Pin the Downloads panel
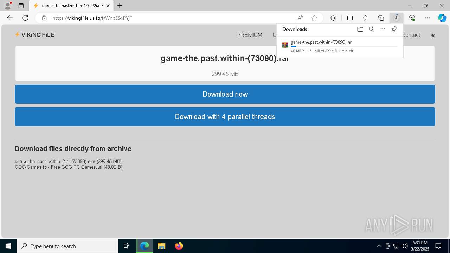This screenshot has height=253, width=450. pyautogui.click(x=394, y=29)
